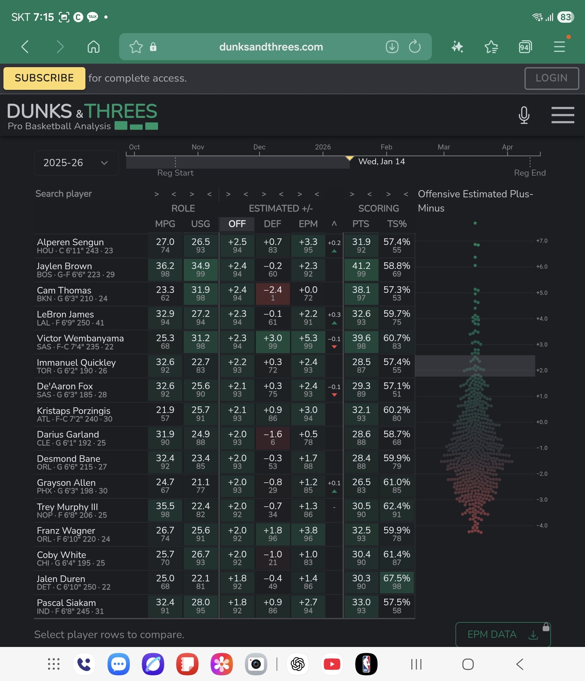Sort the table by DEF column
585x681 pixels.
click(272, 224)
